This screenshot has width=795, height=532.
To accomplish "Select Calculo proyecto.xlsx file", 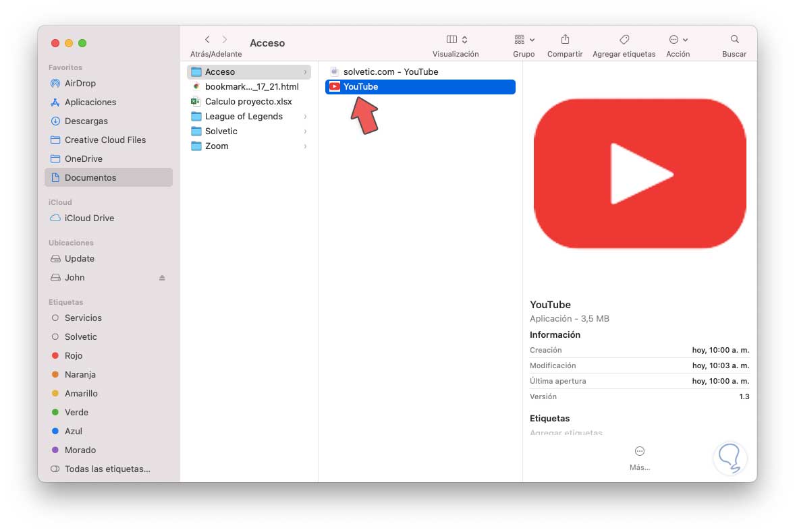I will tap(249, 101).
